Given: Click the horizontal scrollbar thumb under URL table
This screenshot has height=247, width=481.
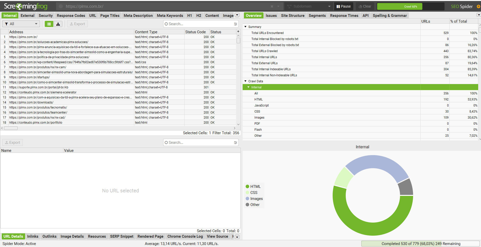Looking at the screenshot, I should 11,128.
